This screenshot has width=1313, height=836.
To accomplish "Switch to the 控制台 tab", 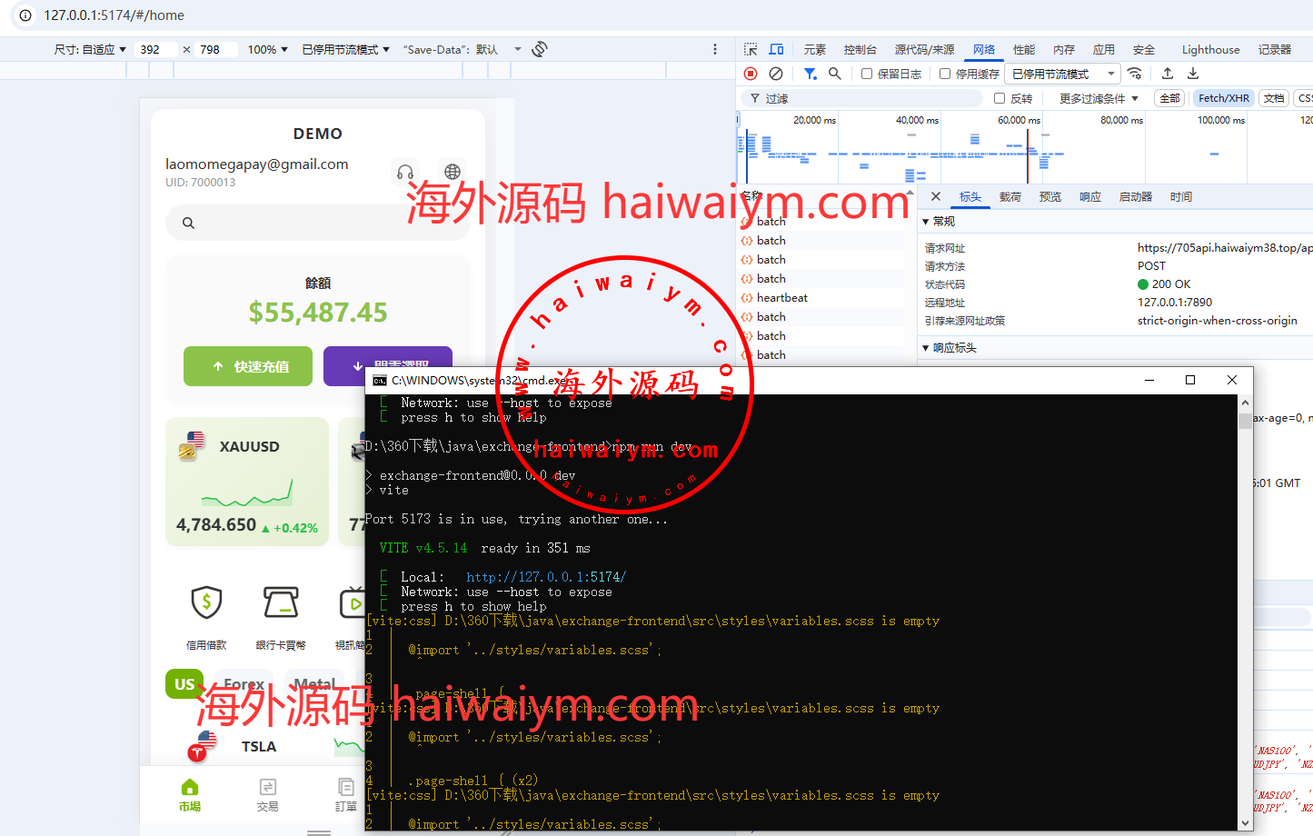I will point(860,49).
